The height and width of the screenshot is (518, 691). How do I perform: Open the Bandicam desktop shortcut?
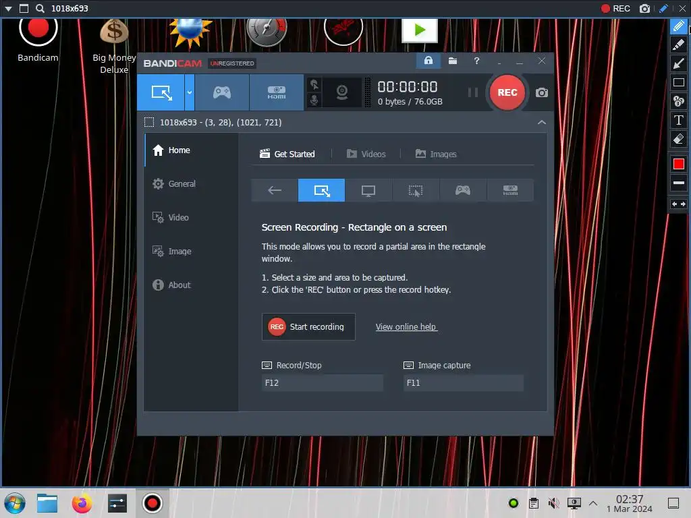38,40
